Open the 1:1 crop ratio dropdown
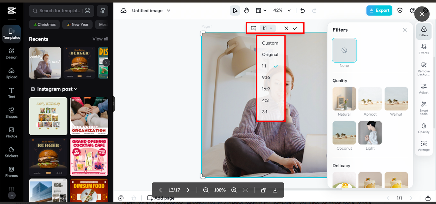This screenshot has width=436, height=204. [268, 28]
